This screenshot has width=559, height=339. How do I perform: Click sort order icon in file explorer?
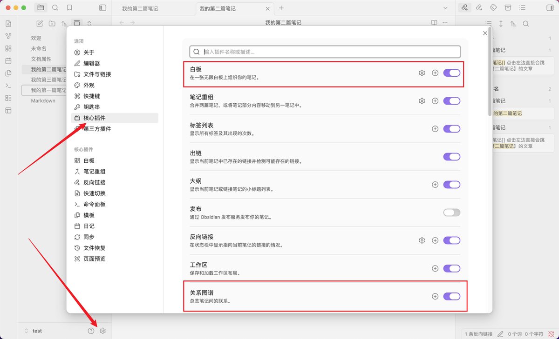64,24
